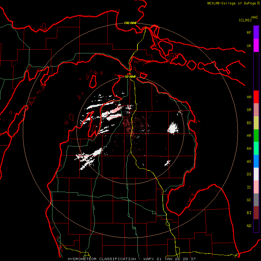Click the KAPX radar site identifier
The height and width of the screenshot is (261, 261).
tap(149, 259)
